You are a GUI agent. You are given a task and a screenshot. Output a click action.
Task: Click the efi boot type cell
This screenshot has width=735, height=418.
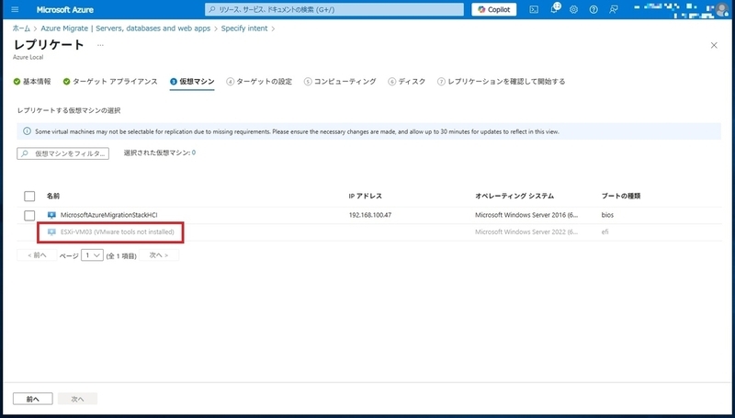[x=605, y=232]
